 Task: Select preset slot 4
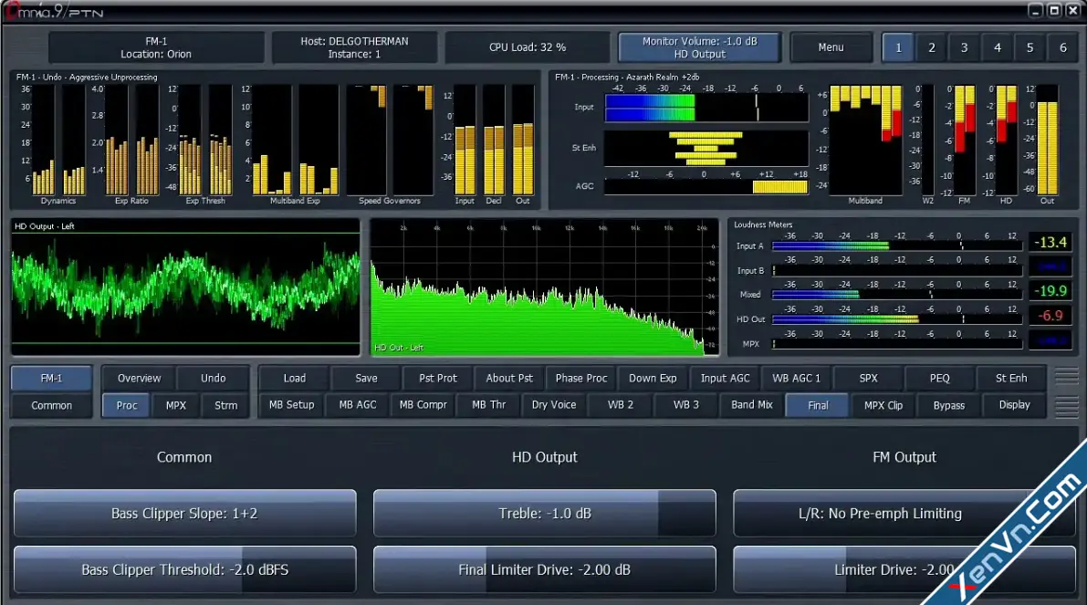997,47
